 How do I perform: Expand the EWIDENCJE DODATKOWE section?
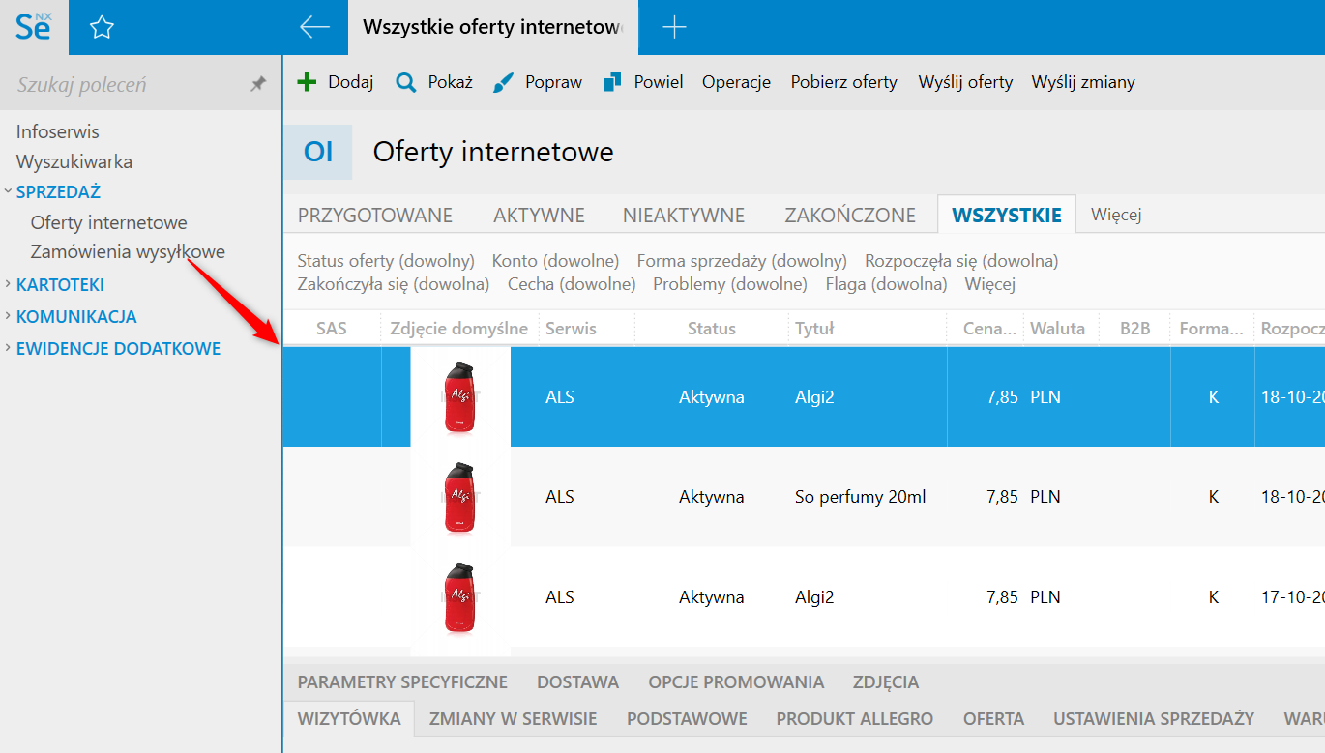click(8, 348)
